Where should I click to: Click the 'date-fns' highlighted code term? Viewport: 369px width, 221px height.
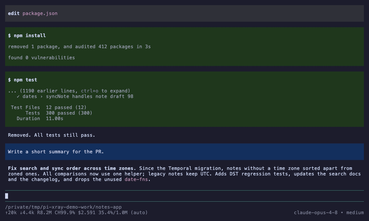136,179
